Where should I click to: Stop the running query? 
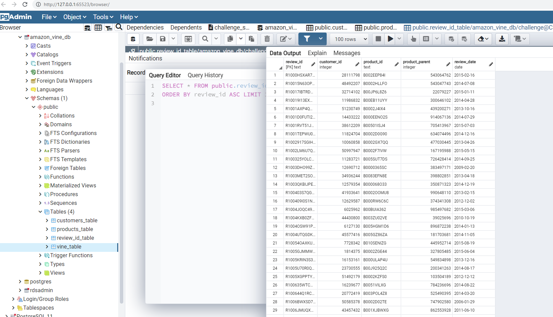[x=378, y=39]
